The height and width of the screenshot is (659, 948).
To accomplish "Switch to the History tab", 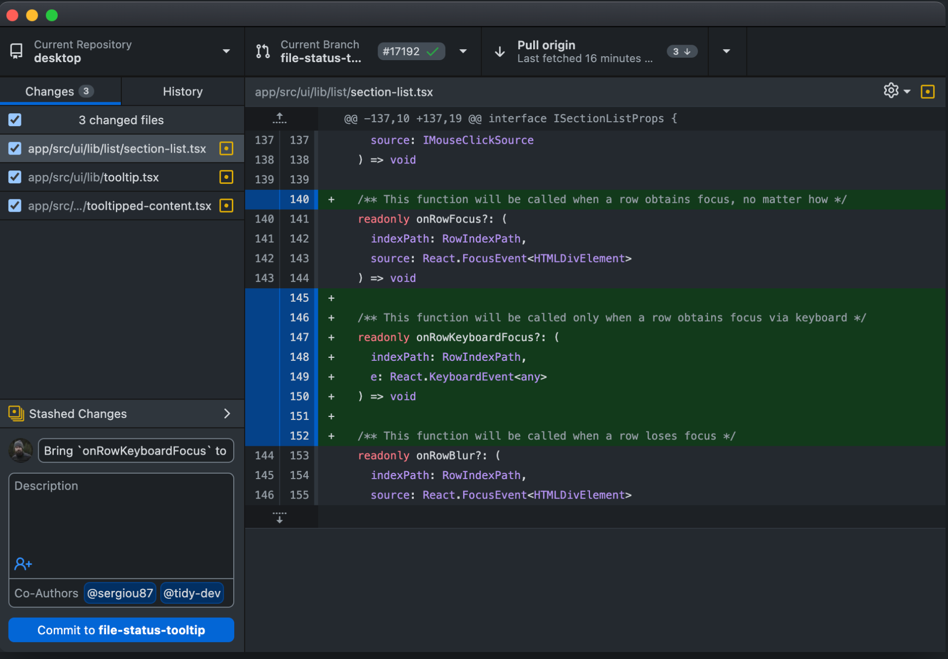I will 183,91.
